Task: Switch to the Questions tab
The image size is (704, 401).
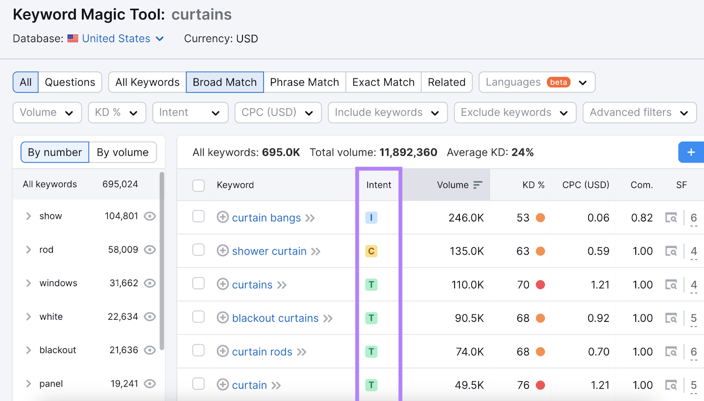Action: (x=70, y=82)
